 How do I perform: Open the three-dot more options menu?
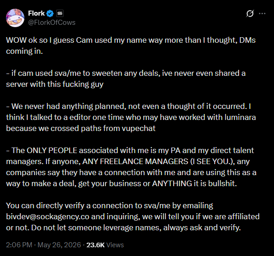point(262,13)
